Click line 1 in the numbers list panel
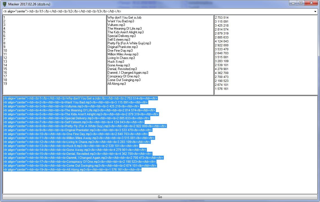This screenshot has height=202, width=320. [4, 18]
